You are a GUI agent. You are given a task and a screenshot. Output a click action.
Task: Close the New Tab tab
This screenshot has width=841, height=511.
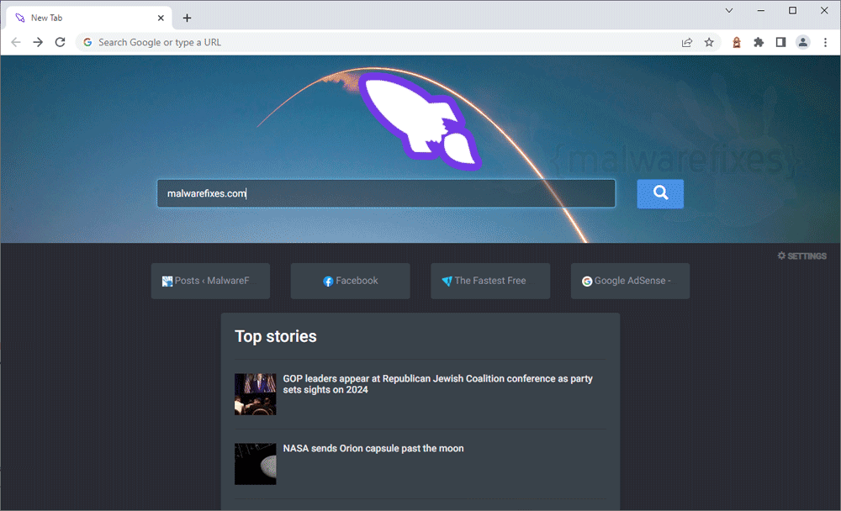[x=161, y=18]
